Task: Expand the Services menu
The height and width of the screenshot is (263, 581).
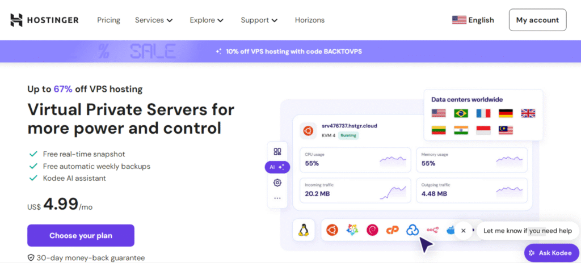Action: [x=154, y=20]
